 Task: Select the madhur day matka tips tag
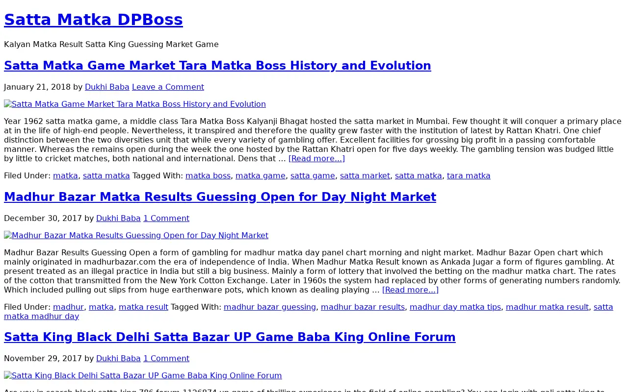tap(455, 307)
